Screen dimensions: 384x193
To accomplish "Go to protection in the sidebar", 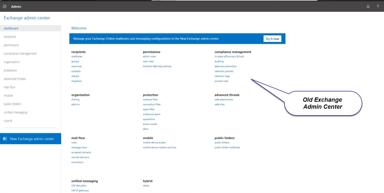I will 10,70.
